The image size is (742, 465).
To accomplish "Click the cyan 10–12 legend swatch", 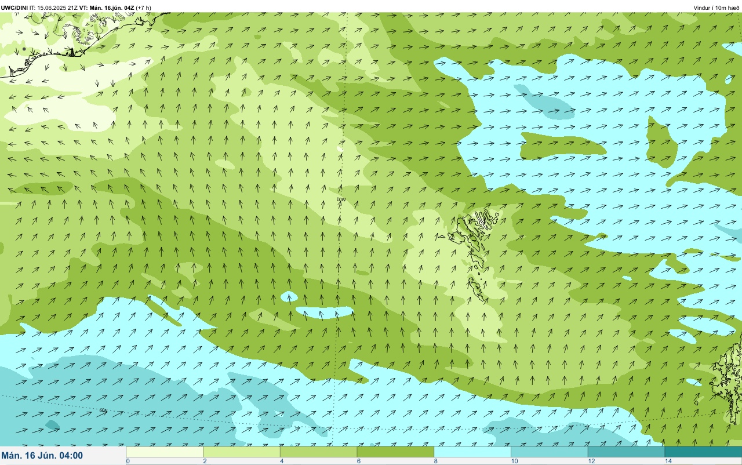I will click(549, 452).
